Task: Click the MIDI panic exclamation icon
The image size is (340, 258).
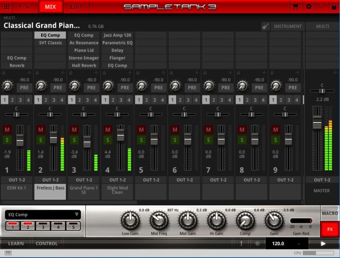Action: pyautogui.click(x=241, y=243)
